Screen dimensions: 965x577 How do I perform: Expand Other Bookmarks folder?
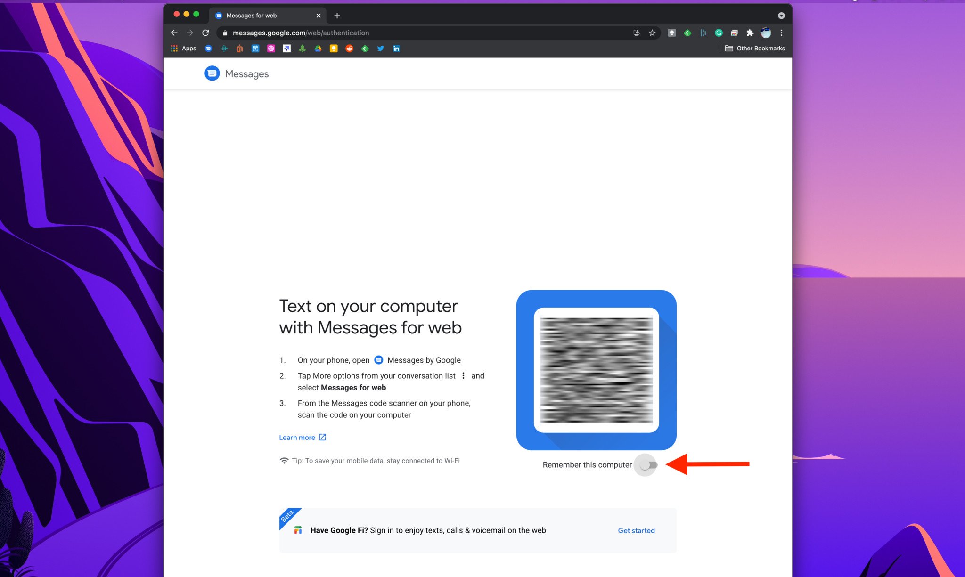point(755,49)
